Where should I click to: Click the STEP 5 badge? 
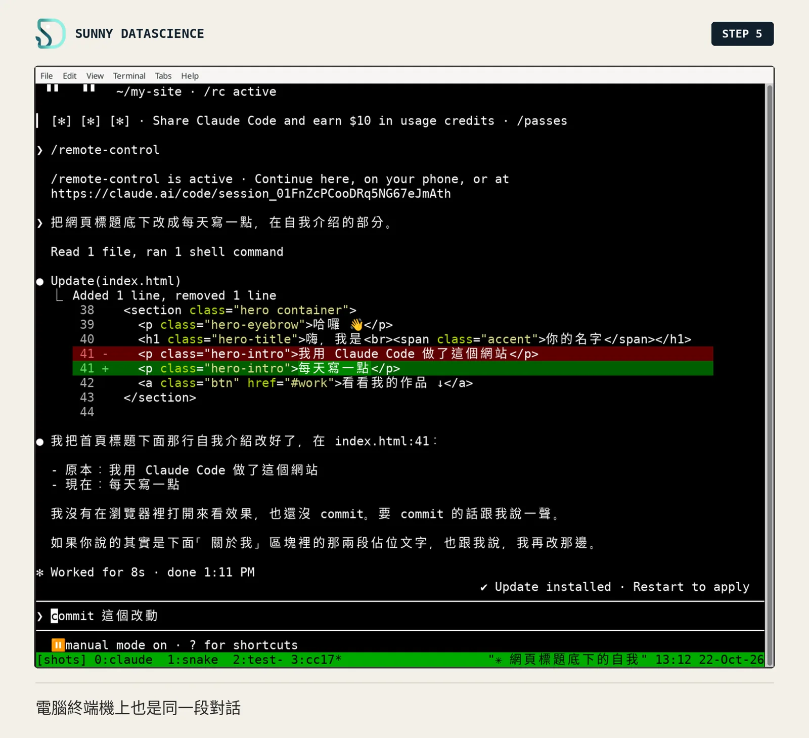point(742,34)
